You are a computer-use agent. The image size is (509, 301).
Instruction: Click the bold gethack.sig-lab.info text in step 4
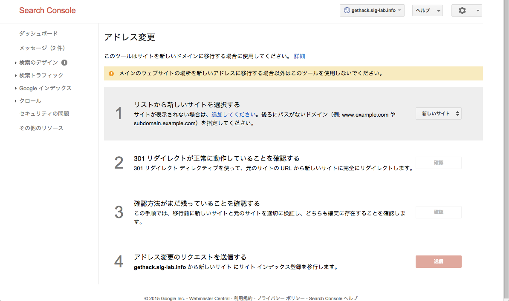tap(160, 267)
